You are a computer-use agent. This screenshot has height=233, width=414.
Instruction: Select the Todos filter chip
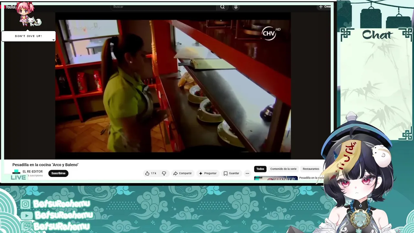tap(260, 169)
